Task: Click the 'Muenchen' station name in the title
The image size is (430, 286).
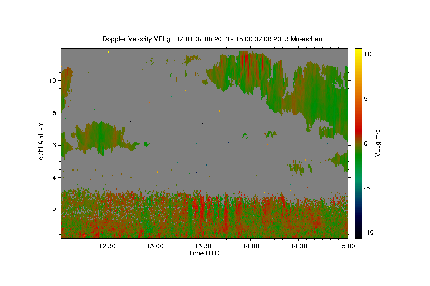Action: (306, 39)
